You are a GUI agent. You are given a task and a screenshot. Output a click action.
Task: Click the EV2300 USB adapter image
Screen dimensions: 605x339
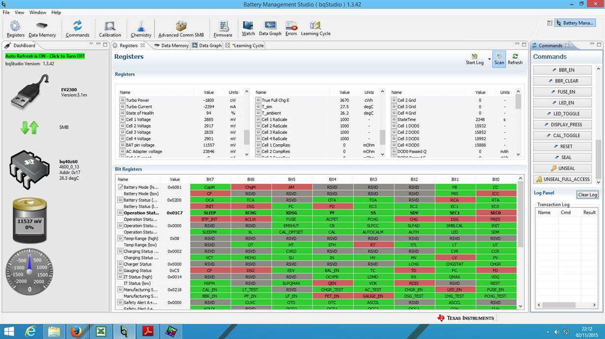[30, 92]
